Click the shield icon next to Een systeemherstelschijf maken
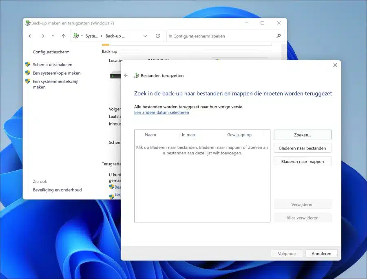The image size is (367, 279). coord(28,81)
